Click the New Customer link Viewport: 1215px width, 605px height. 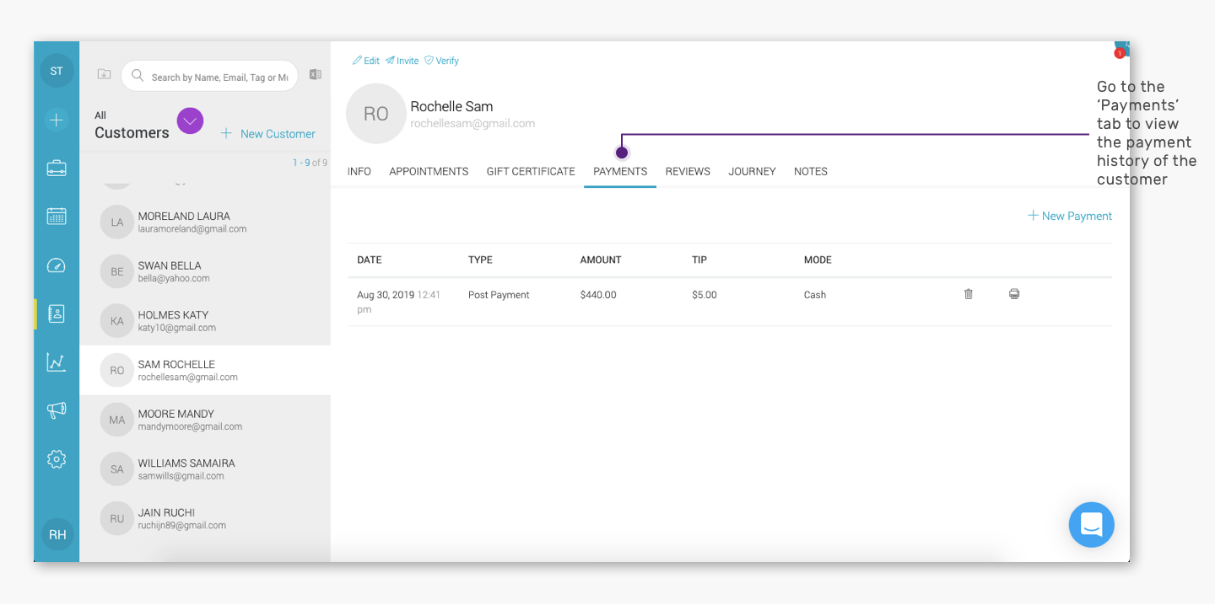pos(268,134)
